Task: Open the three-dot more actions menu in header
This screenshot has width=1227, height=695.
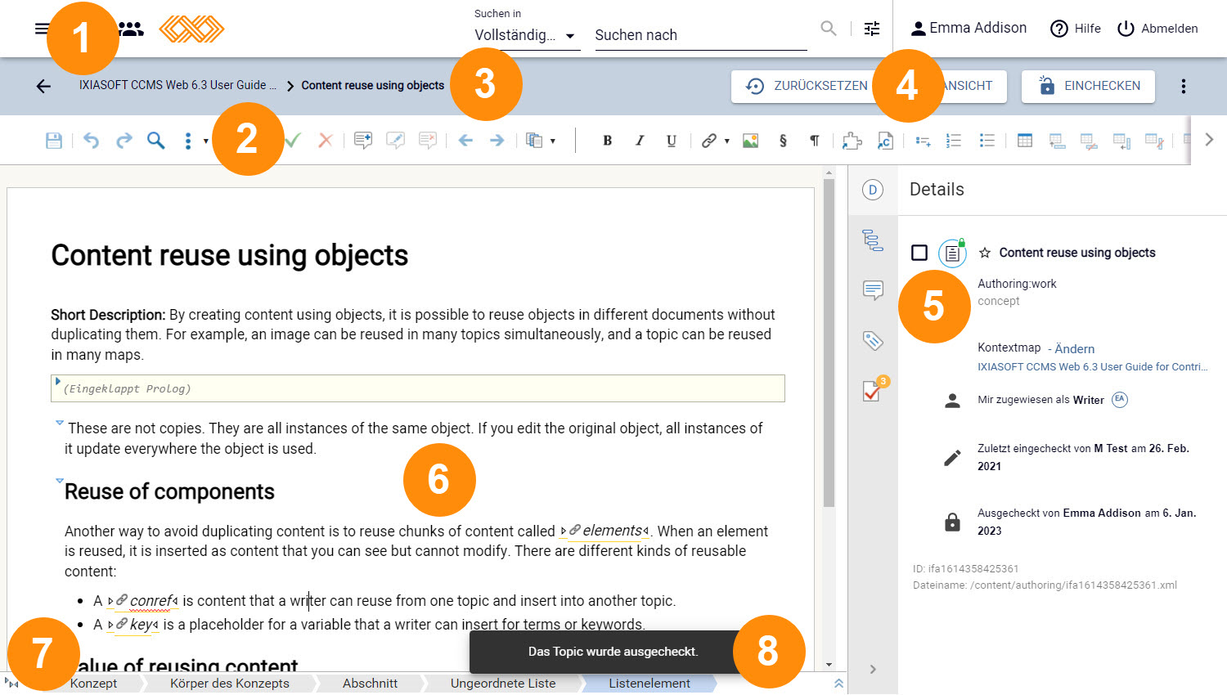Action: (x=1184, y=86)
